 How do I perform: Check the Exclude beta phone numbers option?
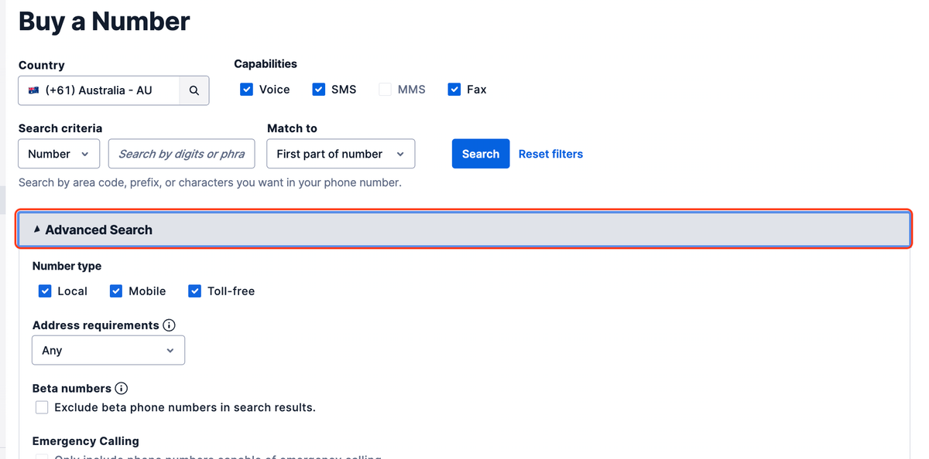coord(41,407)
